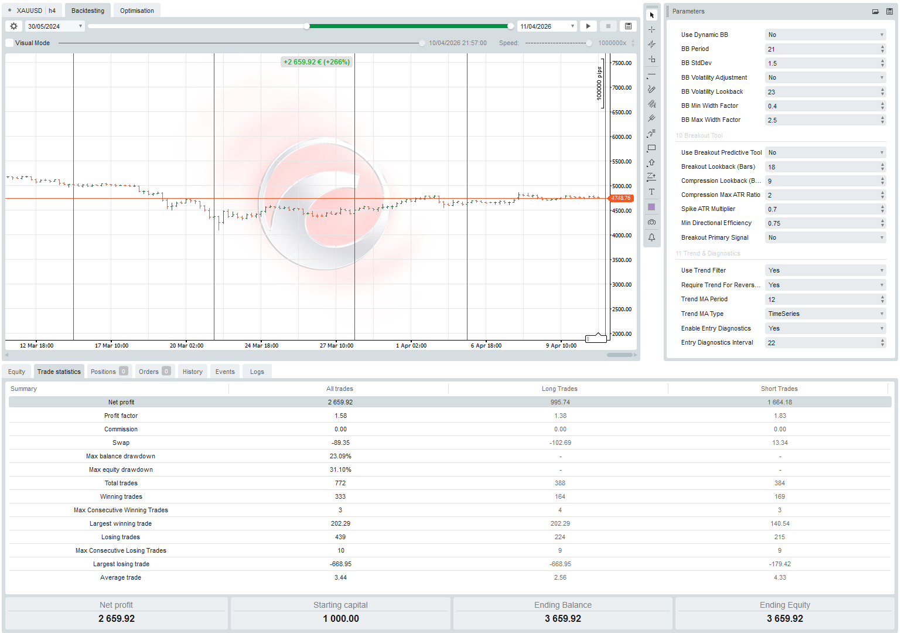Start the backtest with the play button

588,26
